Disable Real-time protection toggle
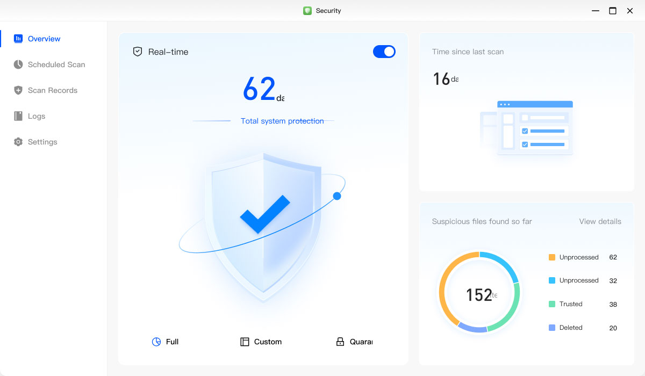The height and width of the screenshot is (376, 645). click(384, 51)
